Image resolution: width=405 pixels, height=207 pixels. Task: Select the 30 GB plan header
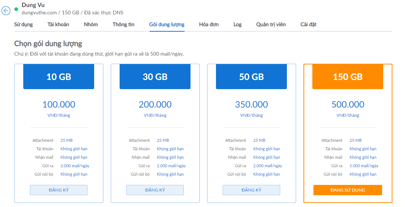click(x=155, y=77)
